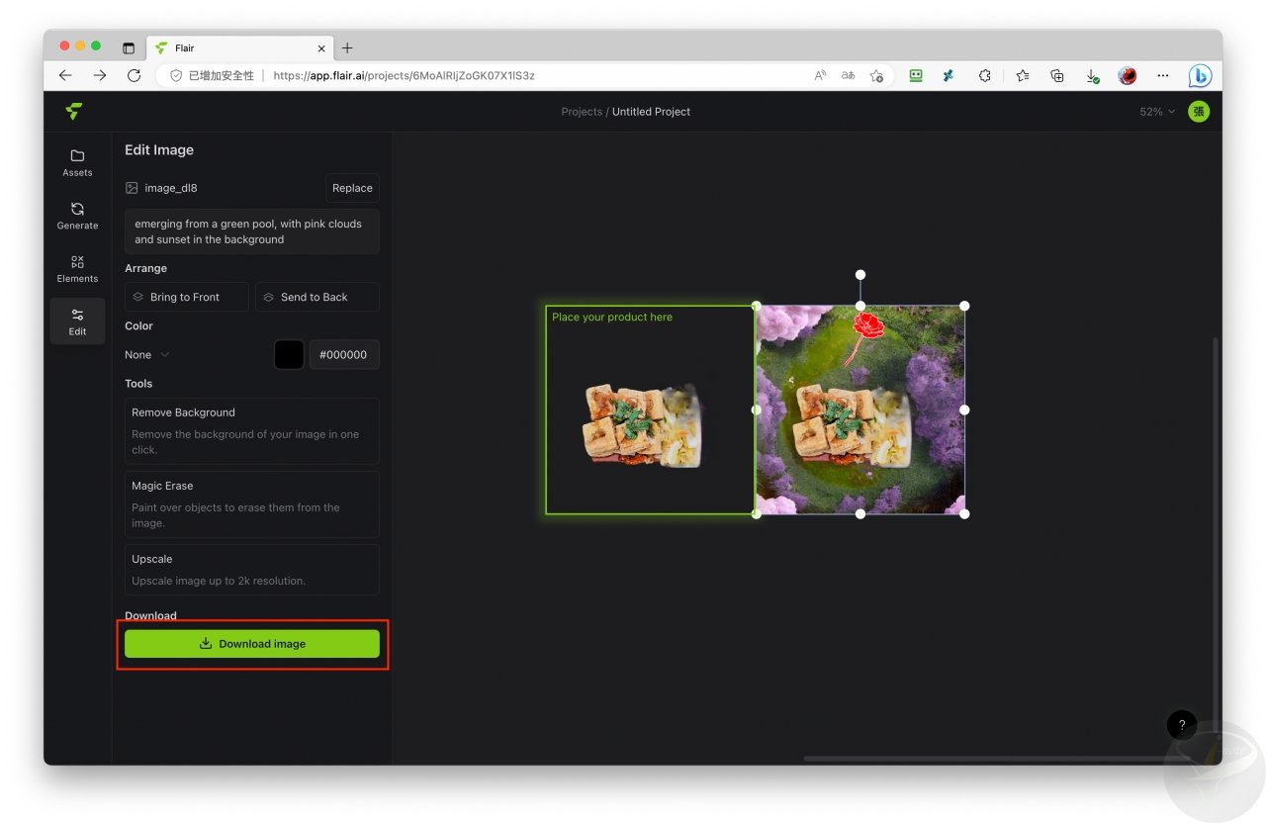Click the #000000 hex color field
Image resolution: width=1266 pixels, height=823 pixels.
tap(344, 355)
